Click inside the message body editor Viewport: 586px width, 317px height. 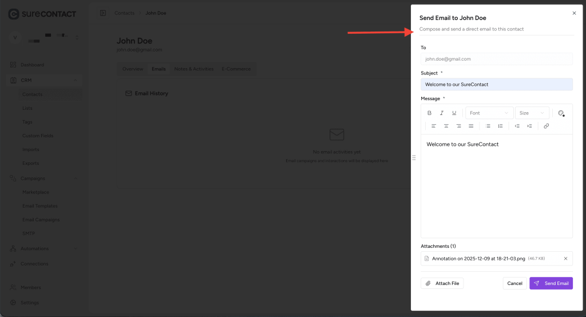click(x=497, y=186)
